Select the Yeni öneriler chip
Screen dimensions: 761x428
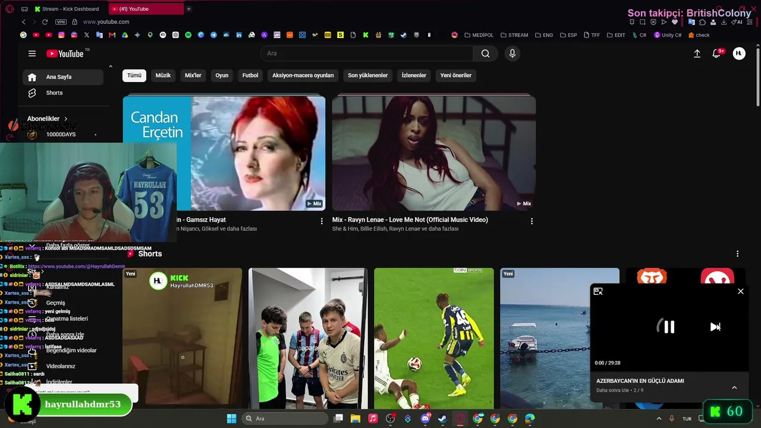[x=456, y=75]
